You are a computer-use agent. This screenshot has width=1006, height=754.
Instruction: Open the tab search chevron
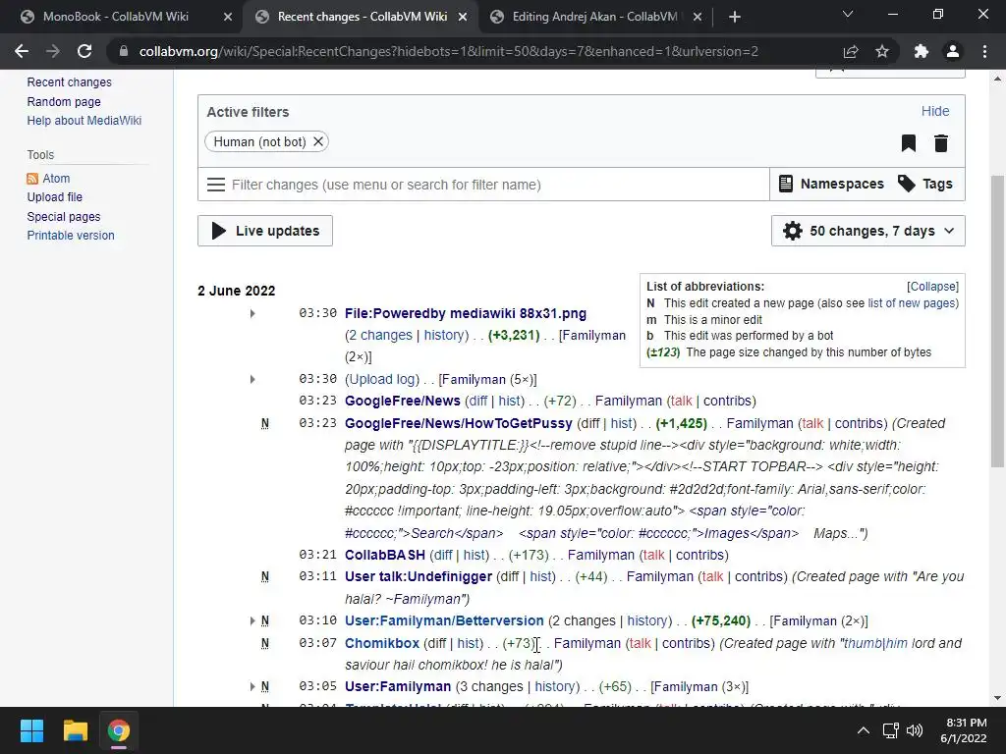click(848, 14)
